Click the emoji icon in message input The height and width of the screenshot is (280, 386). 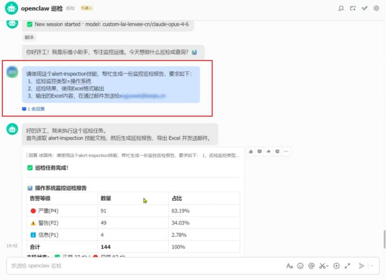click(300, 266)
